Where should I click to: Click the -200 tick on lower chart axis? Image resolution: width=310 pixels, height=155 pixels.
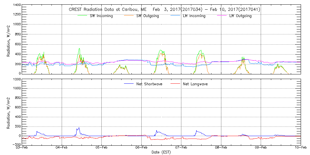pyautogui.click(x=16, y=144)
